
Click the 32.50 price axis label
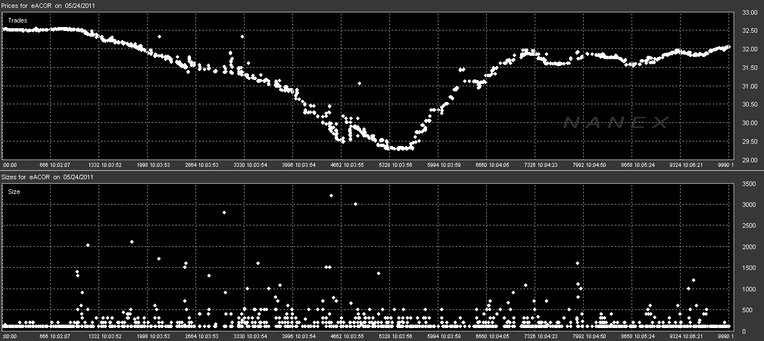749,31
